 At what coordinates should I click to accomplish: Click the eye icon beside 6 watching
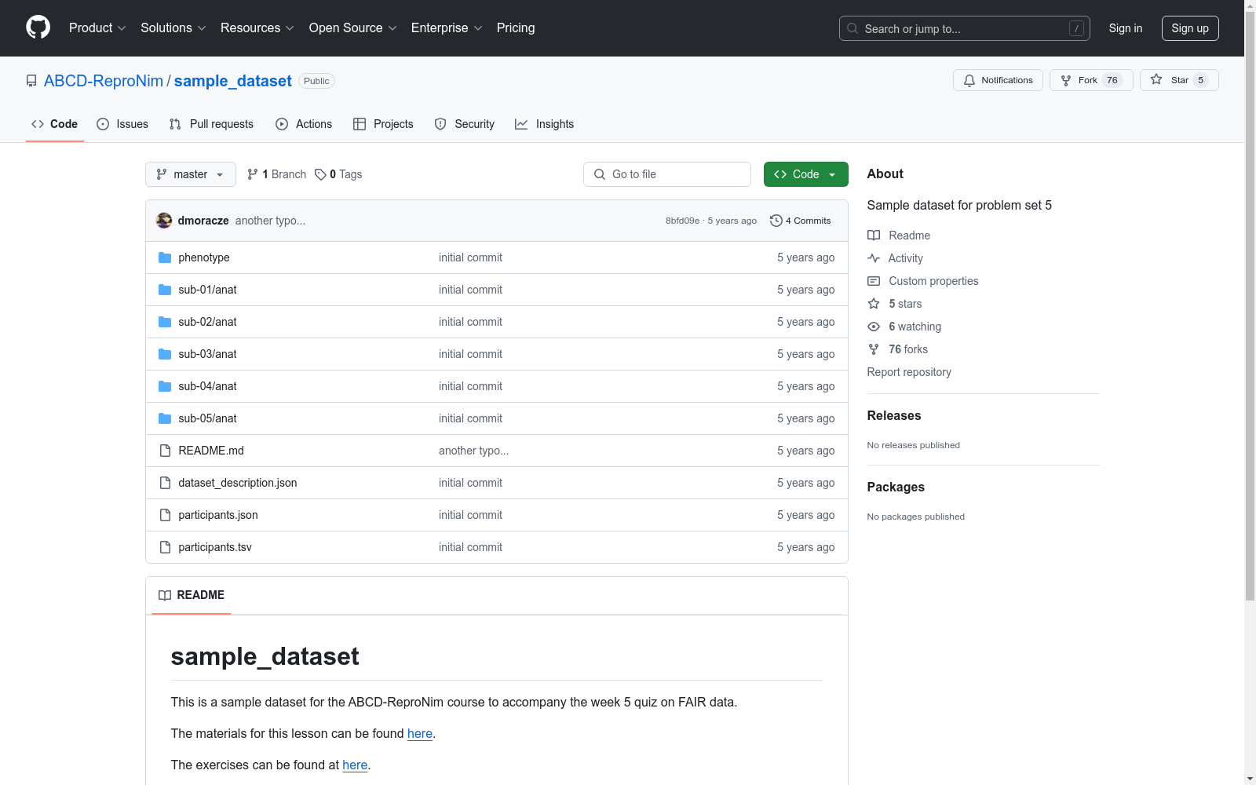pyautogui.click(x=874, y=327)
